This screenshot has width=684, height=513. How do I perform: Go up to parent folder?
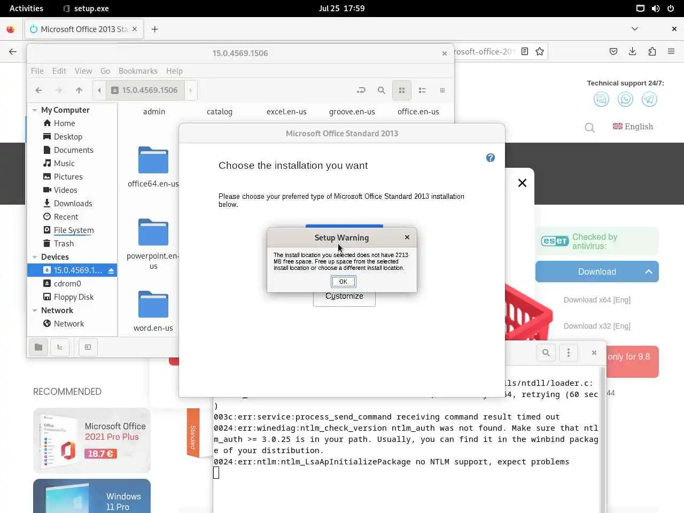(x=79, y=90)
